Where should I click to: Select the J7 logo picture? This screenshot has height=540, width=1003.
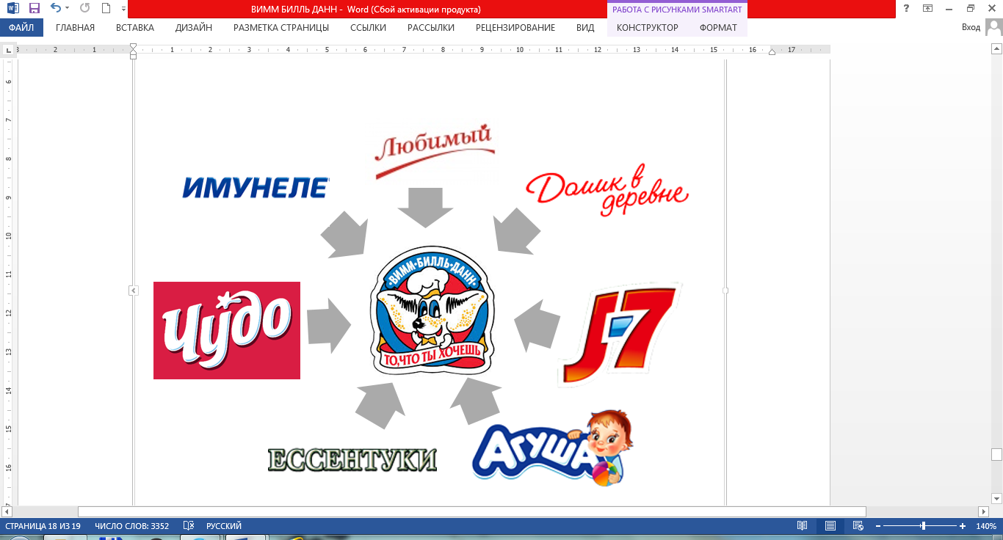click(620, 335)
